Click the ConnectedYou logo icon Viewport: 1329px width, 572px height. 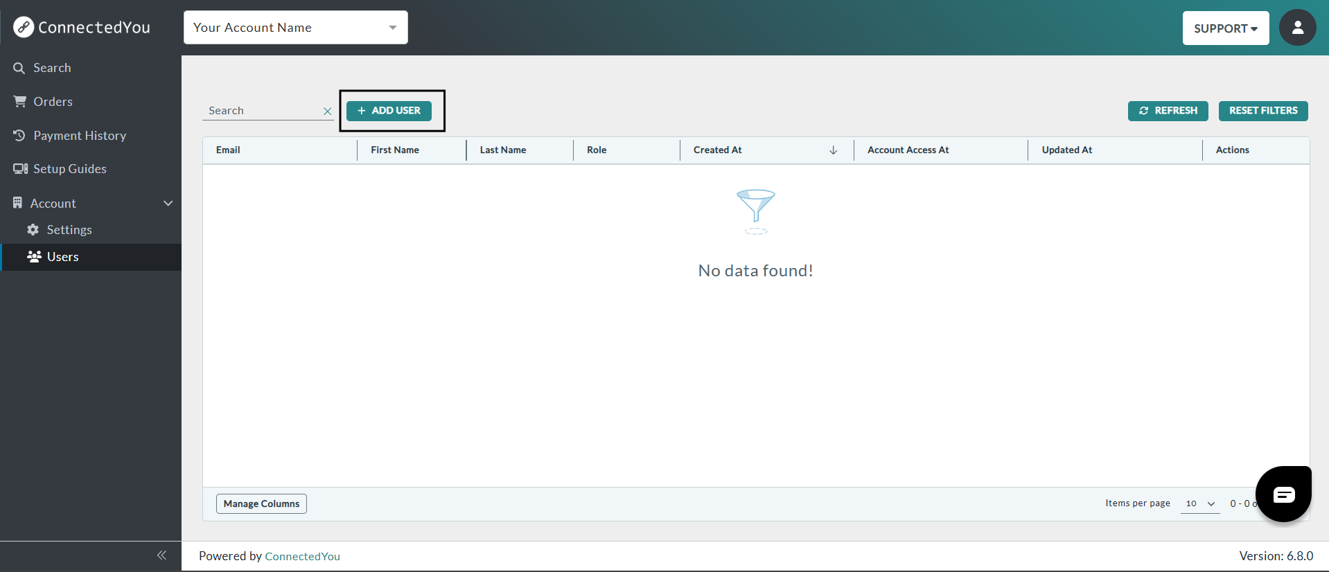tap(24, 27)
